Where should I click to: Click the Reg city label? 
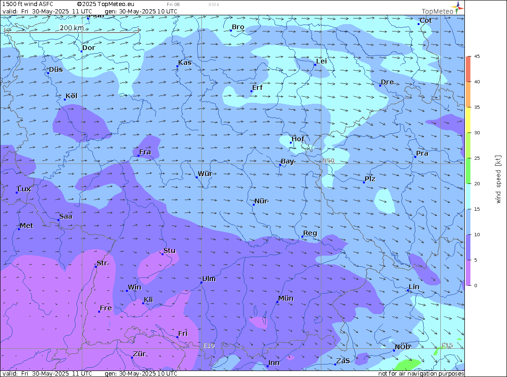pyautogui.click(x=310, y=233)
